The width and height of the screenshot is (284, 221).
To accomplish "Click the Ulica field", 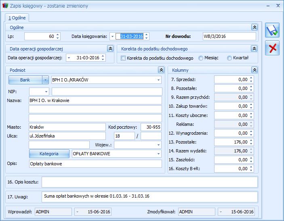I will 67,136.
